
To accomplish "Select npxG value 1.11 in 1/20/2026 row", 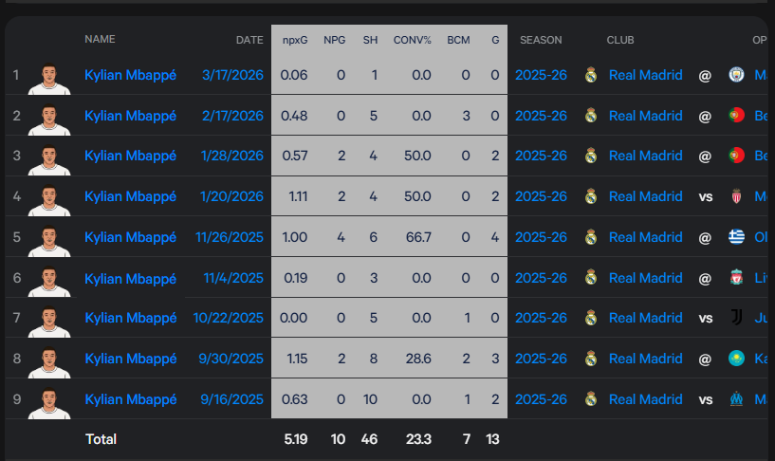I will [x=298, y=196].
